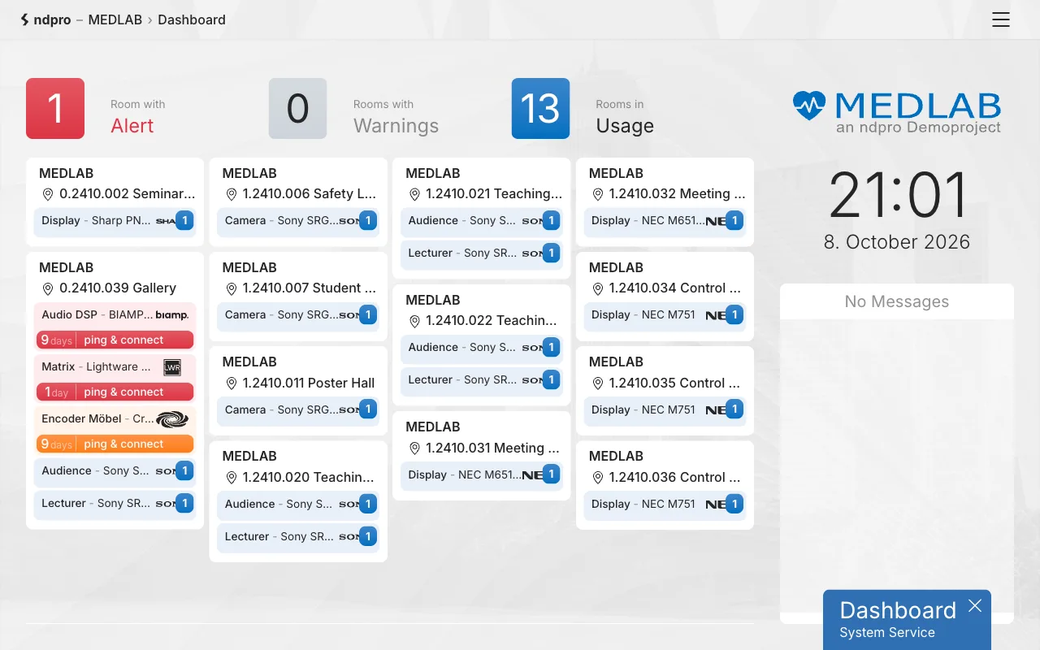Click the swirl logo in Encoder Möbel row

coord(172,419)
